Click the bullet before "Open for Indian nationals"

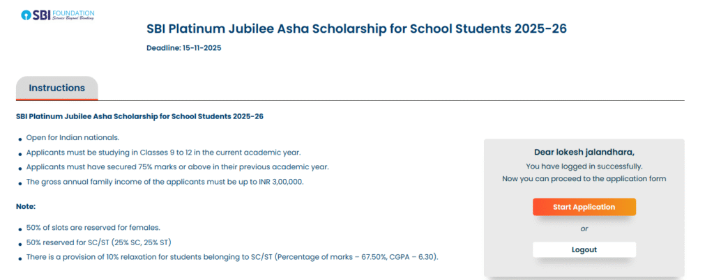(x=20, y=138)
